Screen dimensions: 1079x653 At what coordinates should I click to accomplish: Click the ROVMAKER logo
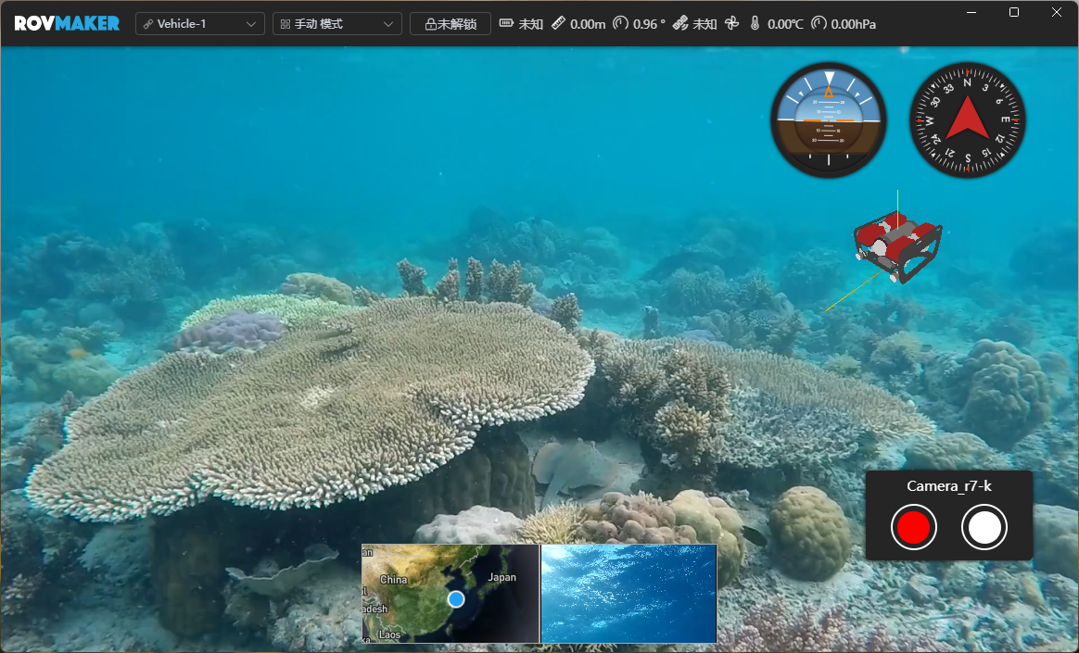click(x=67, y=23)
